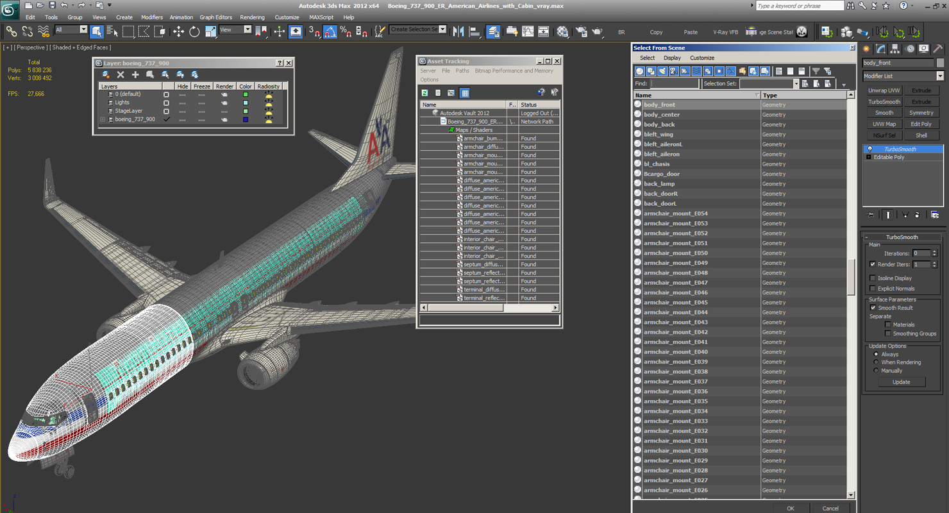Check Separate by Materials
This screenshot has height=513, width=949.
tap(888, 324)
